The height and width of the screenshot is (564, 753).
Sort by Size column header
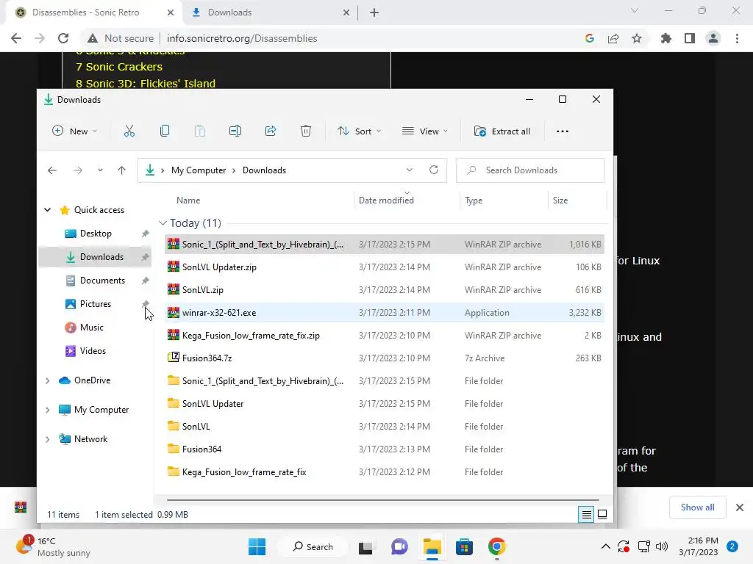click(x=560, y=200)
